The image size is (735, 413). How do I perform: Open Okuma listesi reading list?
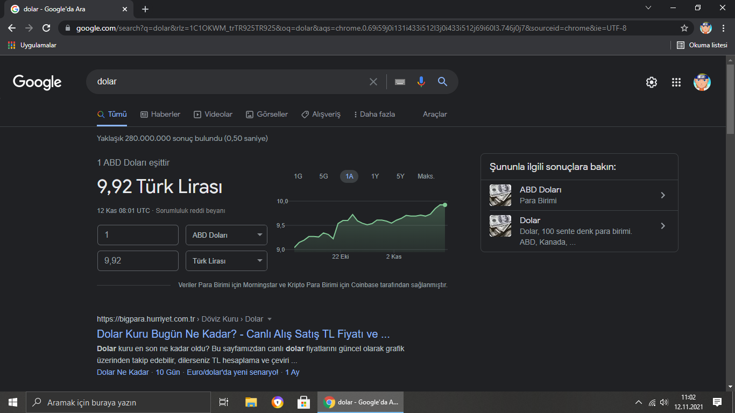(x=702, y=45)
